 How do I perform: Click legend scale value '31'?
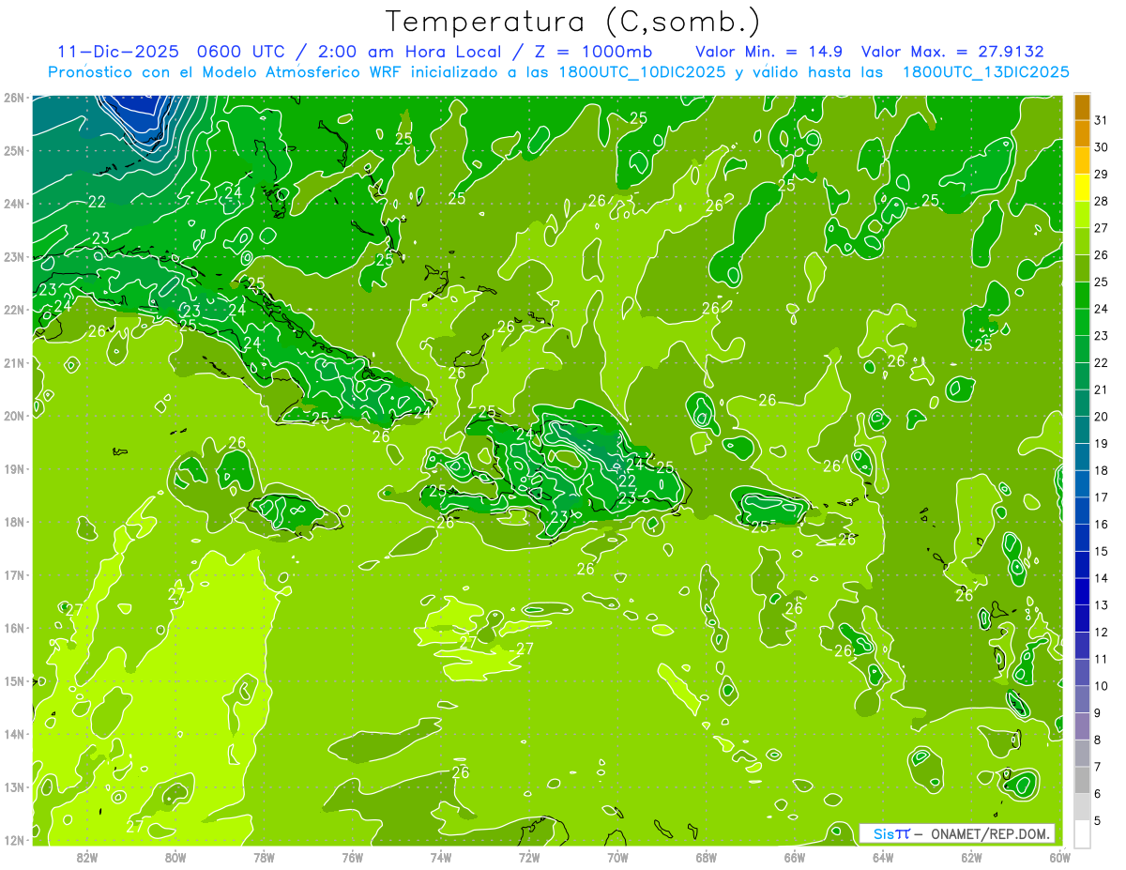(1102, 120)
